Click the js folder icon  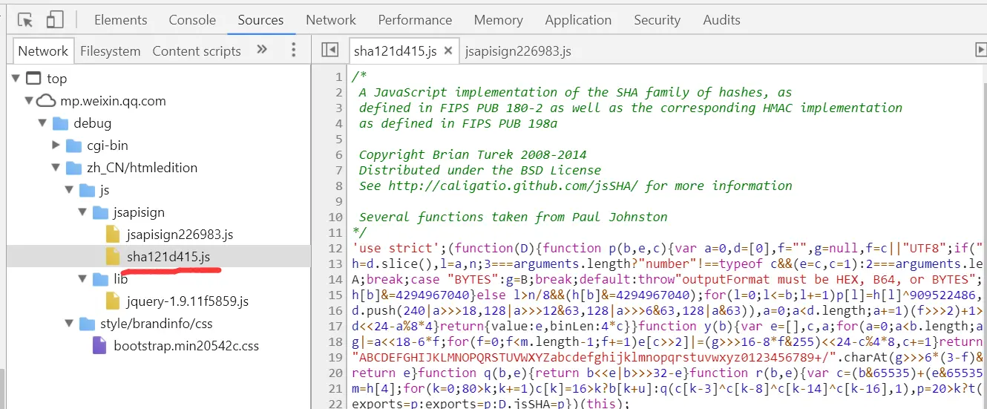[87, 190]
